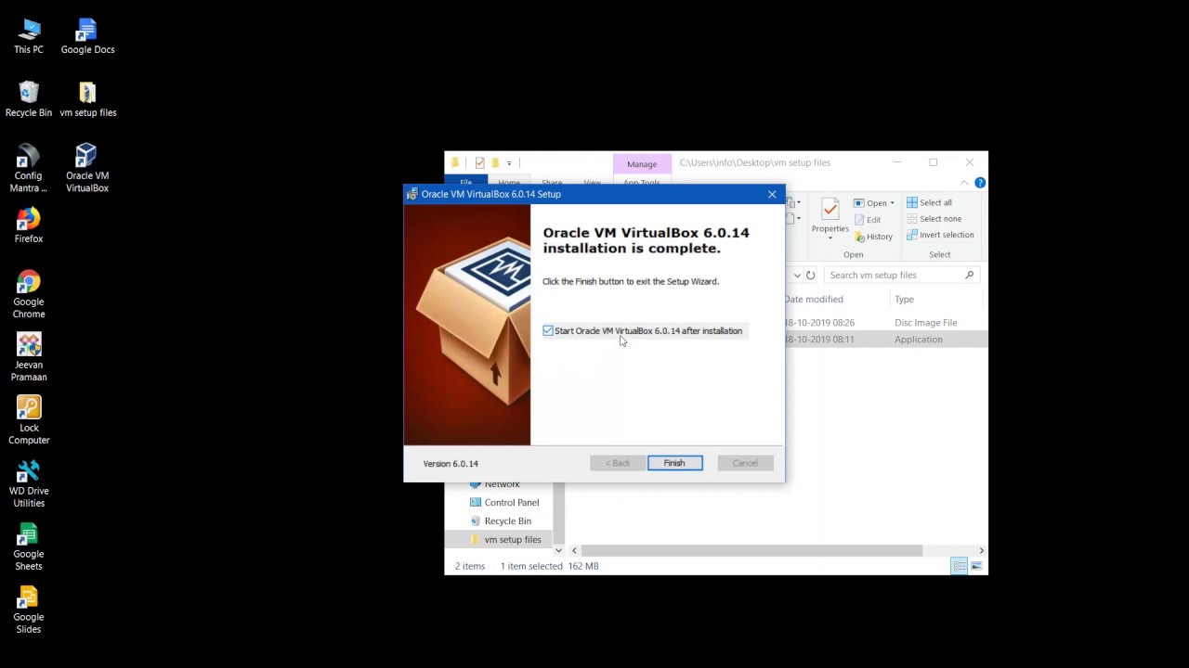Click the Date modified column header
Image resolution: width=1189 pixels, height=668 pixels.
click(814, 300)
